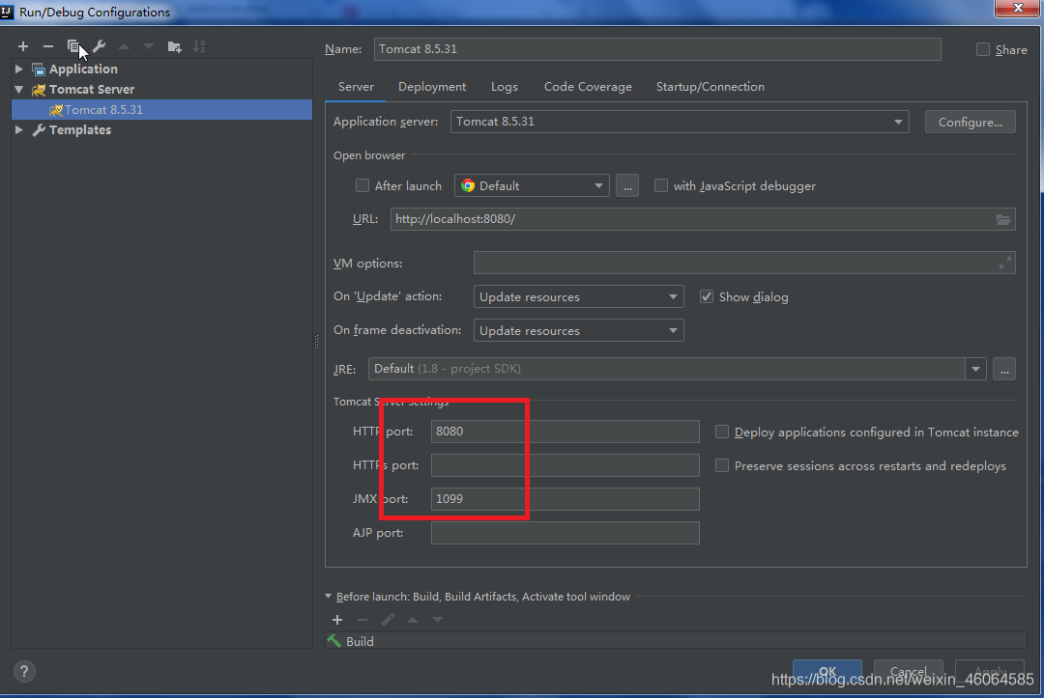
Task: Enable with JavaScript debugger checkbox
Action: [x=660, y=185]
